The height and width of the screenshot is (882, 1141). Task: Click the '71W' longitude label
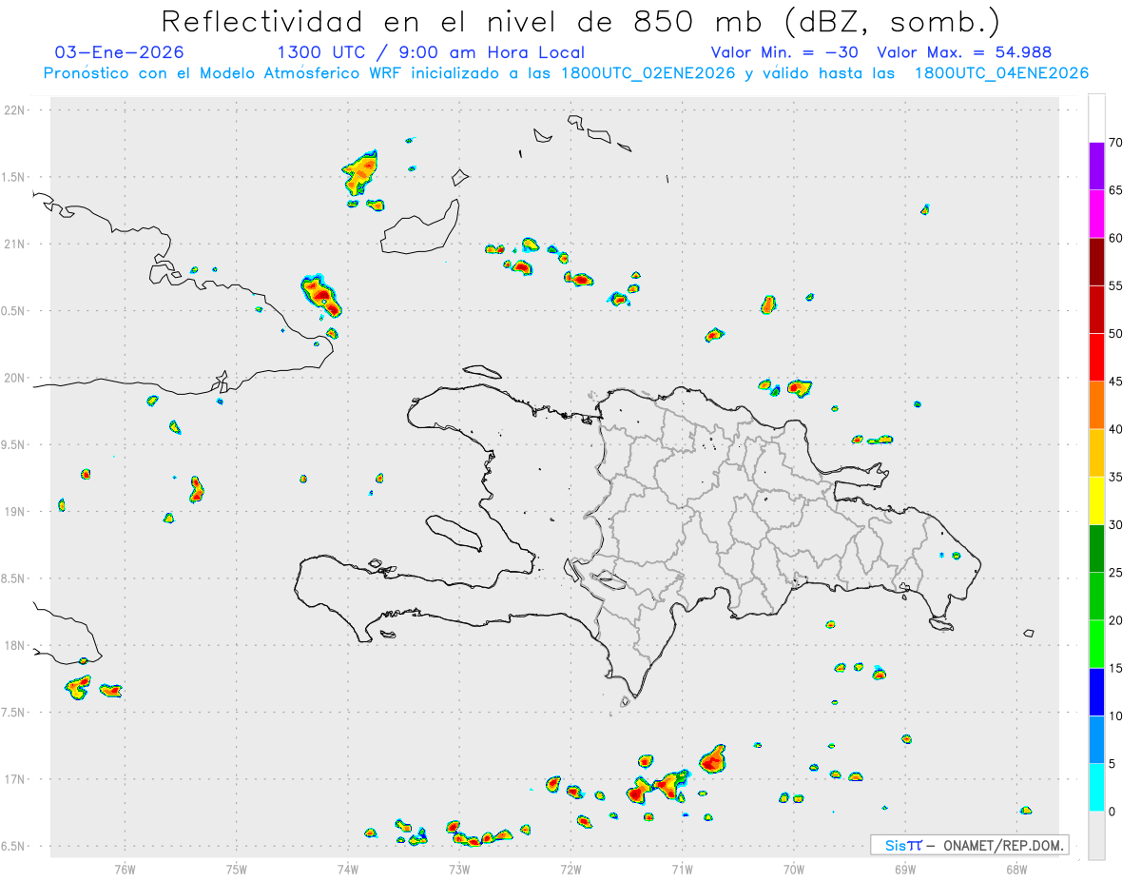[682, 869]
